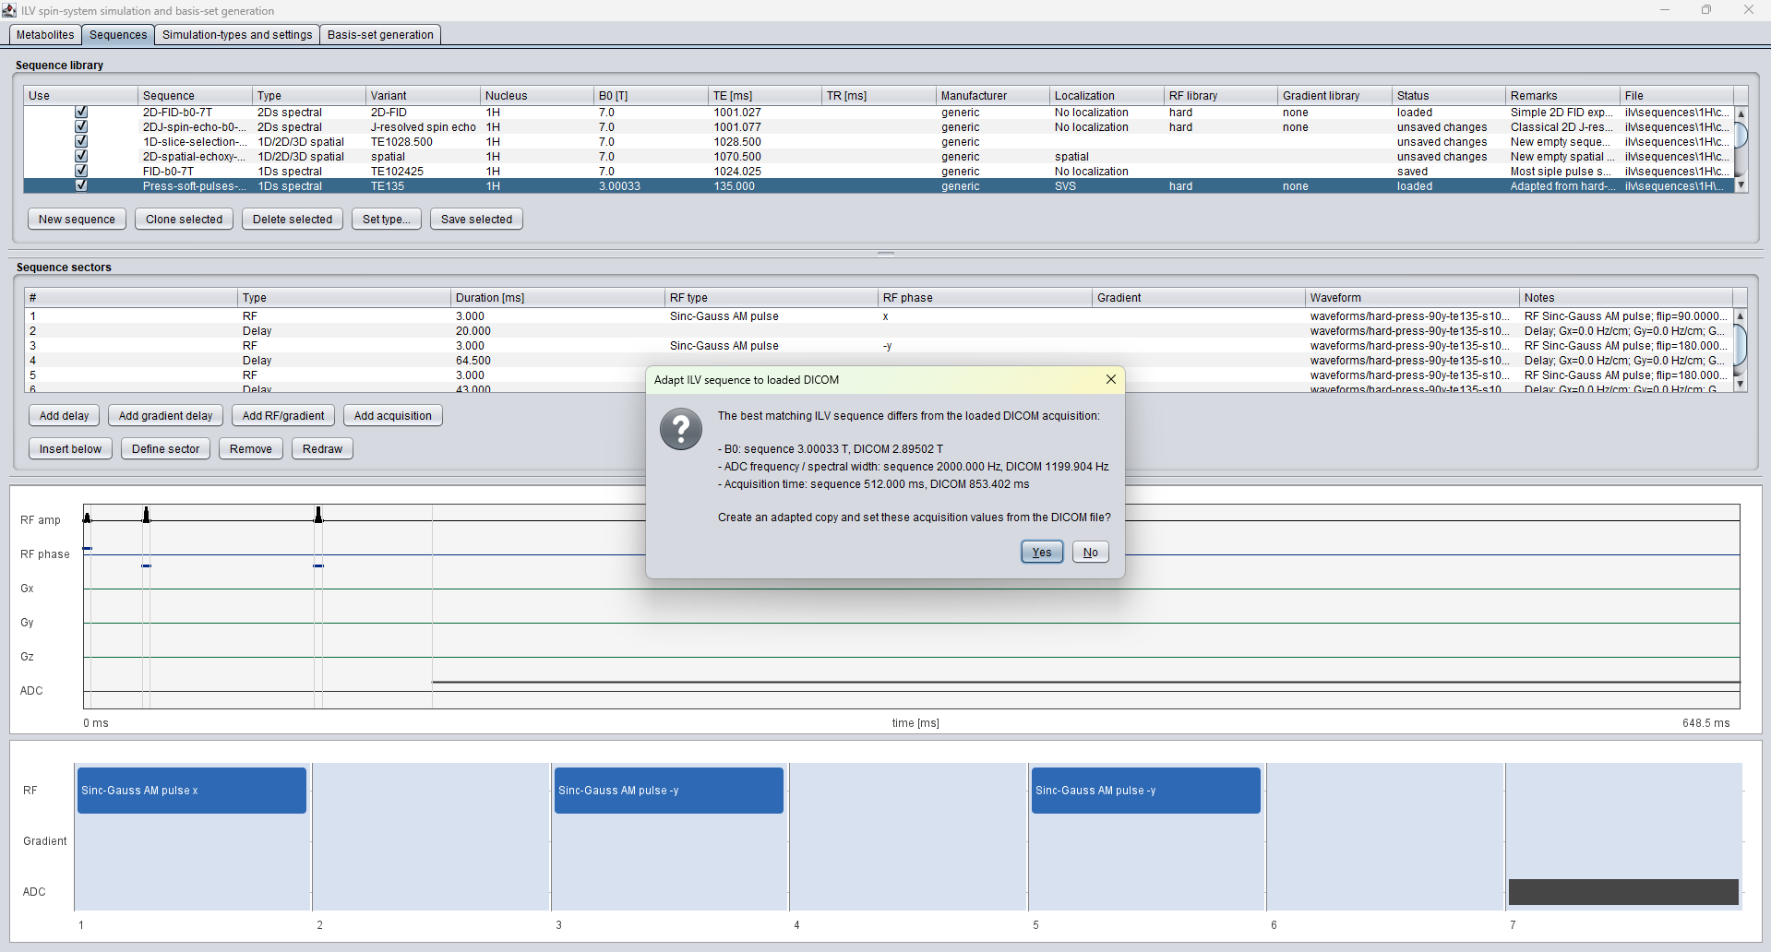
Task: Toggle Use checkbox for FID-b0-7T sequence
Action: pos(81,172)
